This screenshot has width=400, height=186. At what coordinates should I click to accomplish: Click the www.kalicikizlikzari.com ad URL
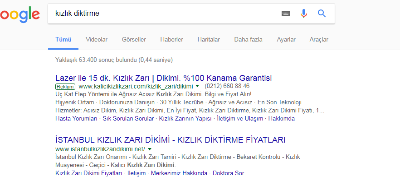coord(136,86)
